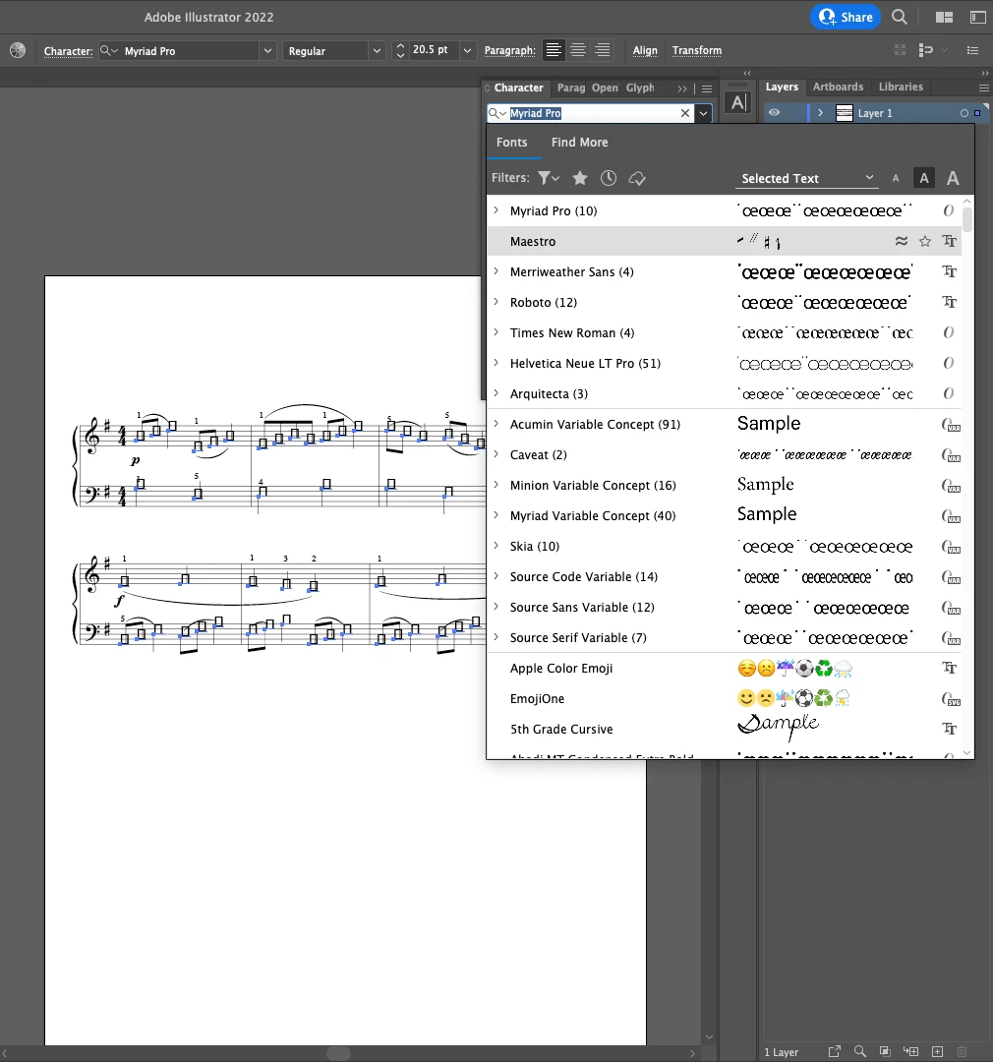Select Arquitecta (3) font row
The height and width of the screenshot is (1062, 993).
tap(724, 393)
